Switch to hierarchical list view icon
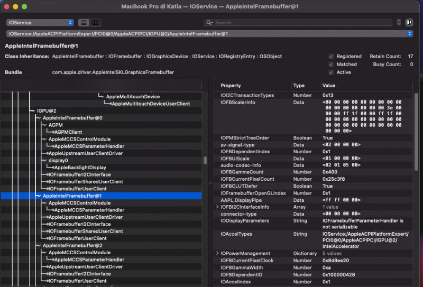Screen dimensions: 423x287 tap(84, 23)
